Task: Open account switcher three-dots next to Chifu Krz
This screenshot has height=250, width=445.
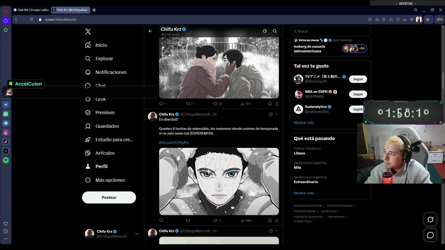Action: [x=137, y=234]
